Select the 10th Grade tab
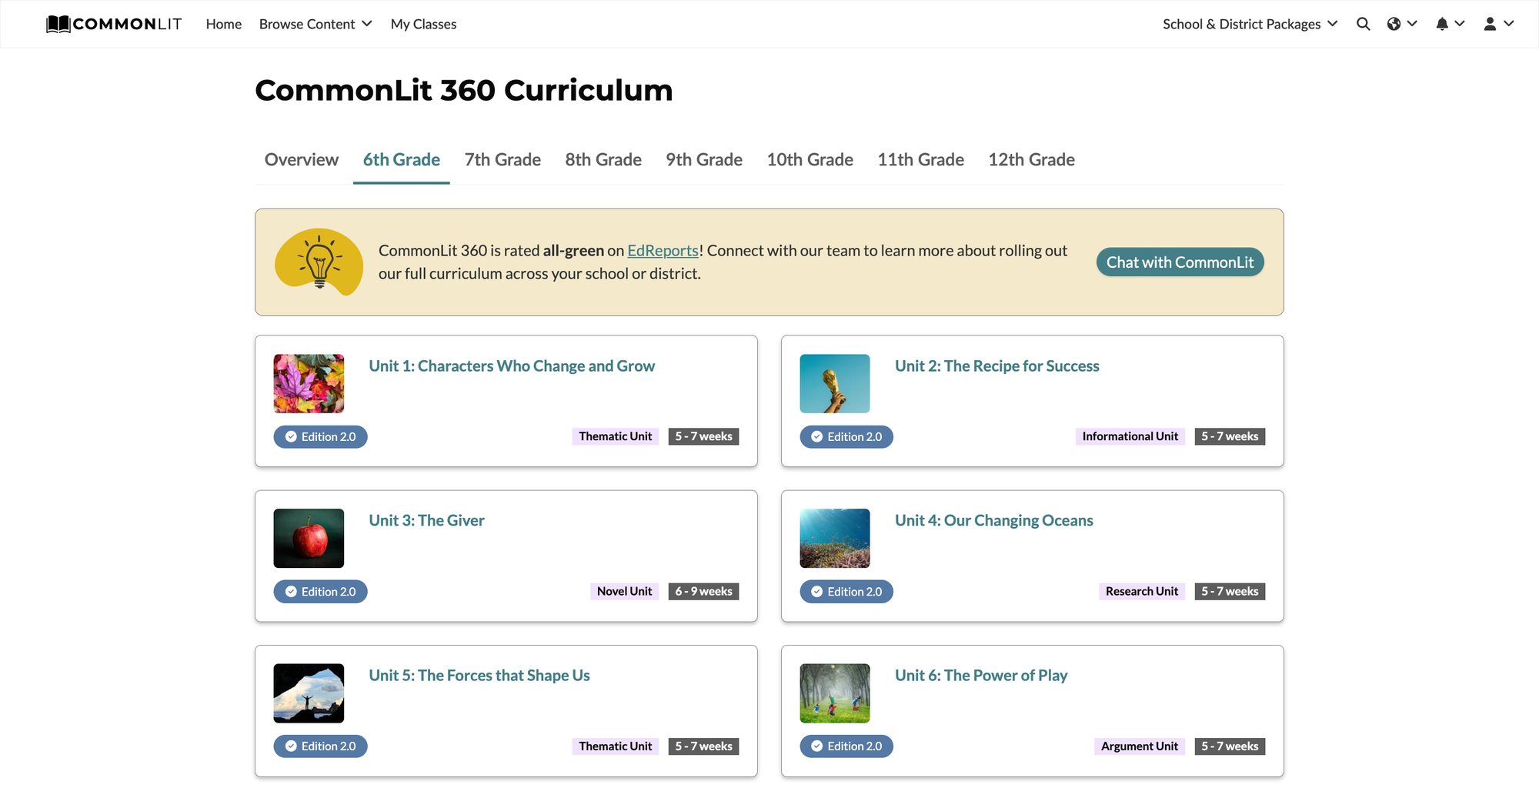 click(x=810, y=159)
